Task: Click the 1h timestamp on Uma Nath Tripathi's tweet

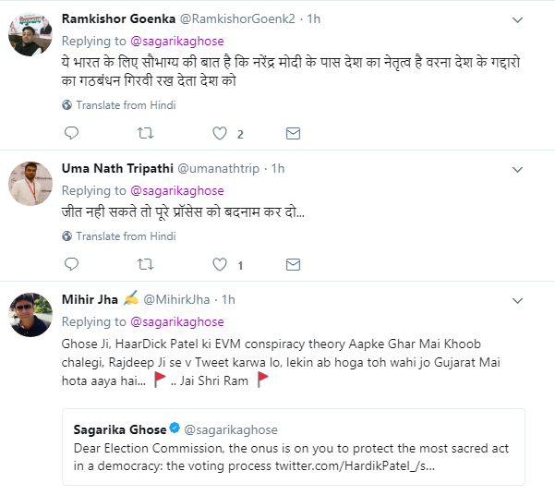Action: coord(278,169)
